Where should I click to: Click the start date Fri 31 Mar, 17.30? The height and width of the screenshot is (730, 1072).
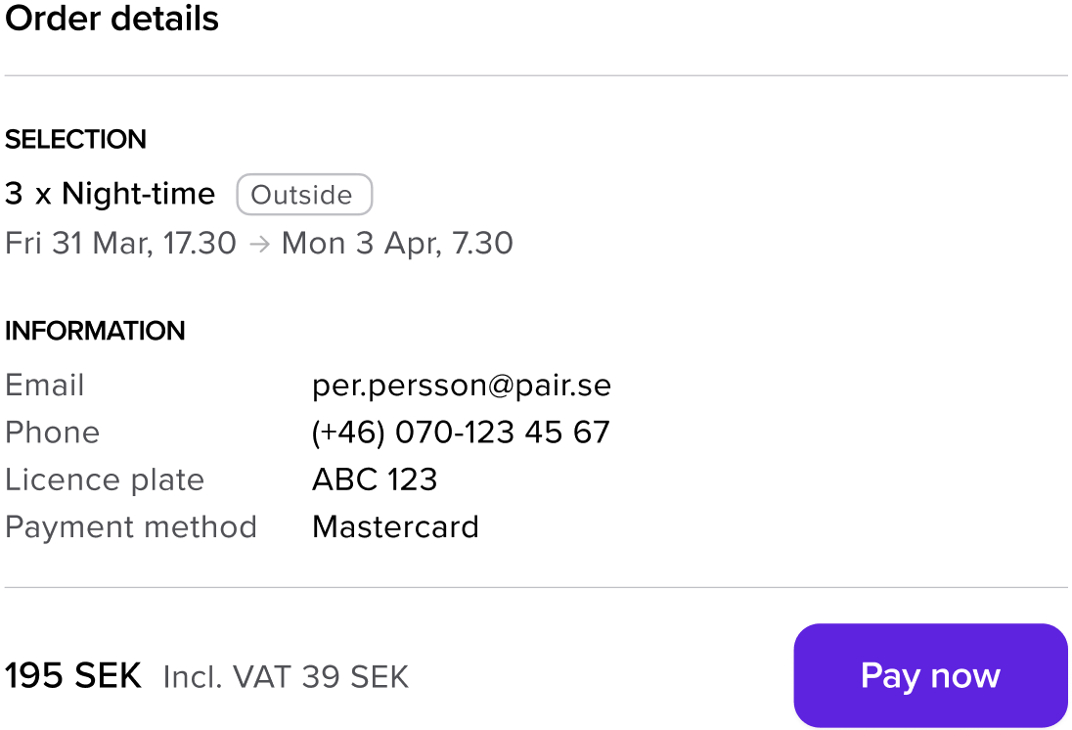pyautogui.click(x=120, y=244)
